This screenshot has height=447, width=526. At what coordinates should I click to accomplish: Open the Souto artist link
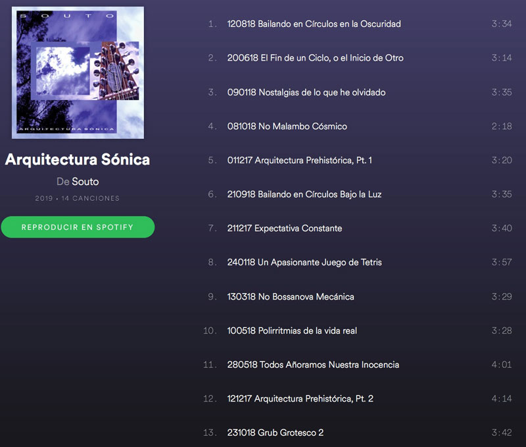pyautogui.click(x=85, y=182)
